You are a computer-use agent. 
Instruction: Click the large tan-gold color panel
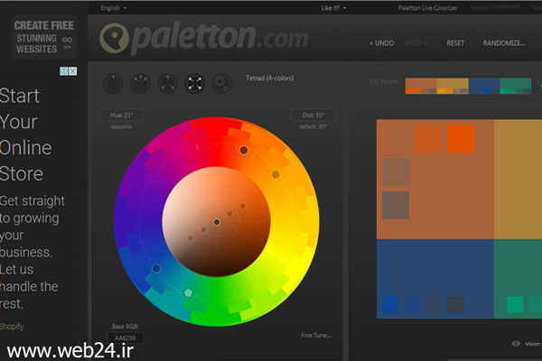tap(518, 180)
